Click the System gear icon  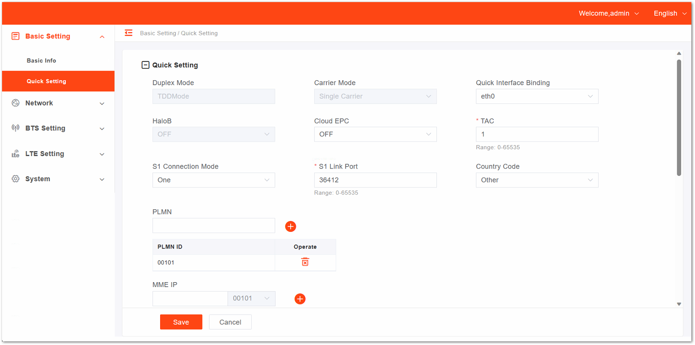coord(15,179)
